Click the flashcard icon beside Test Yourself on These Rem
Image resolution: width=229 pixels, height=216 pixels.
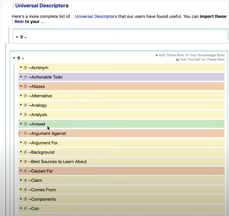(178, 59)
